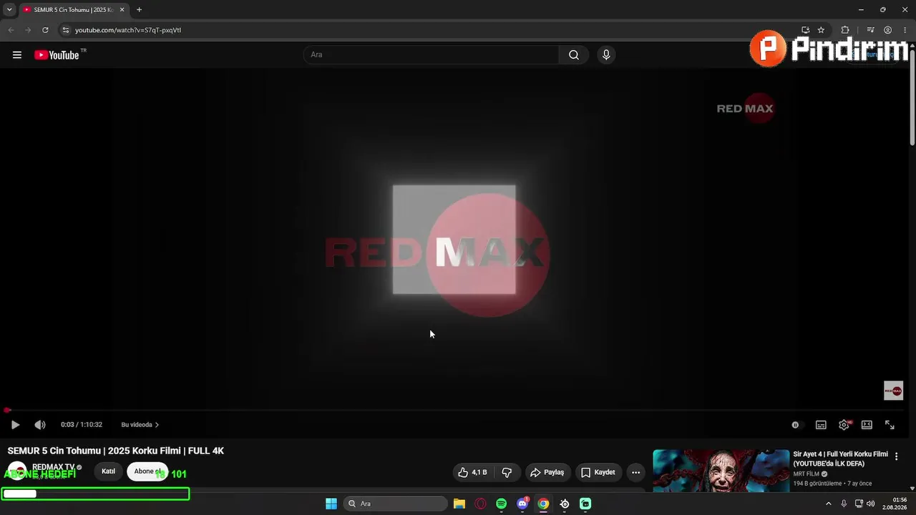Click the install app icon in the address bar
The image size is (916, 515).
click(x=805, y=30)
